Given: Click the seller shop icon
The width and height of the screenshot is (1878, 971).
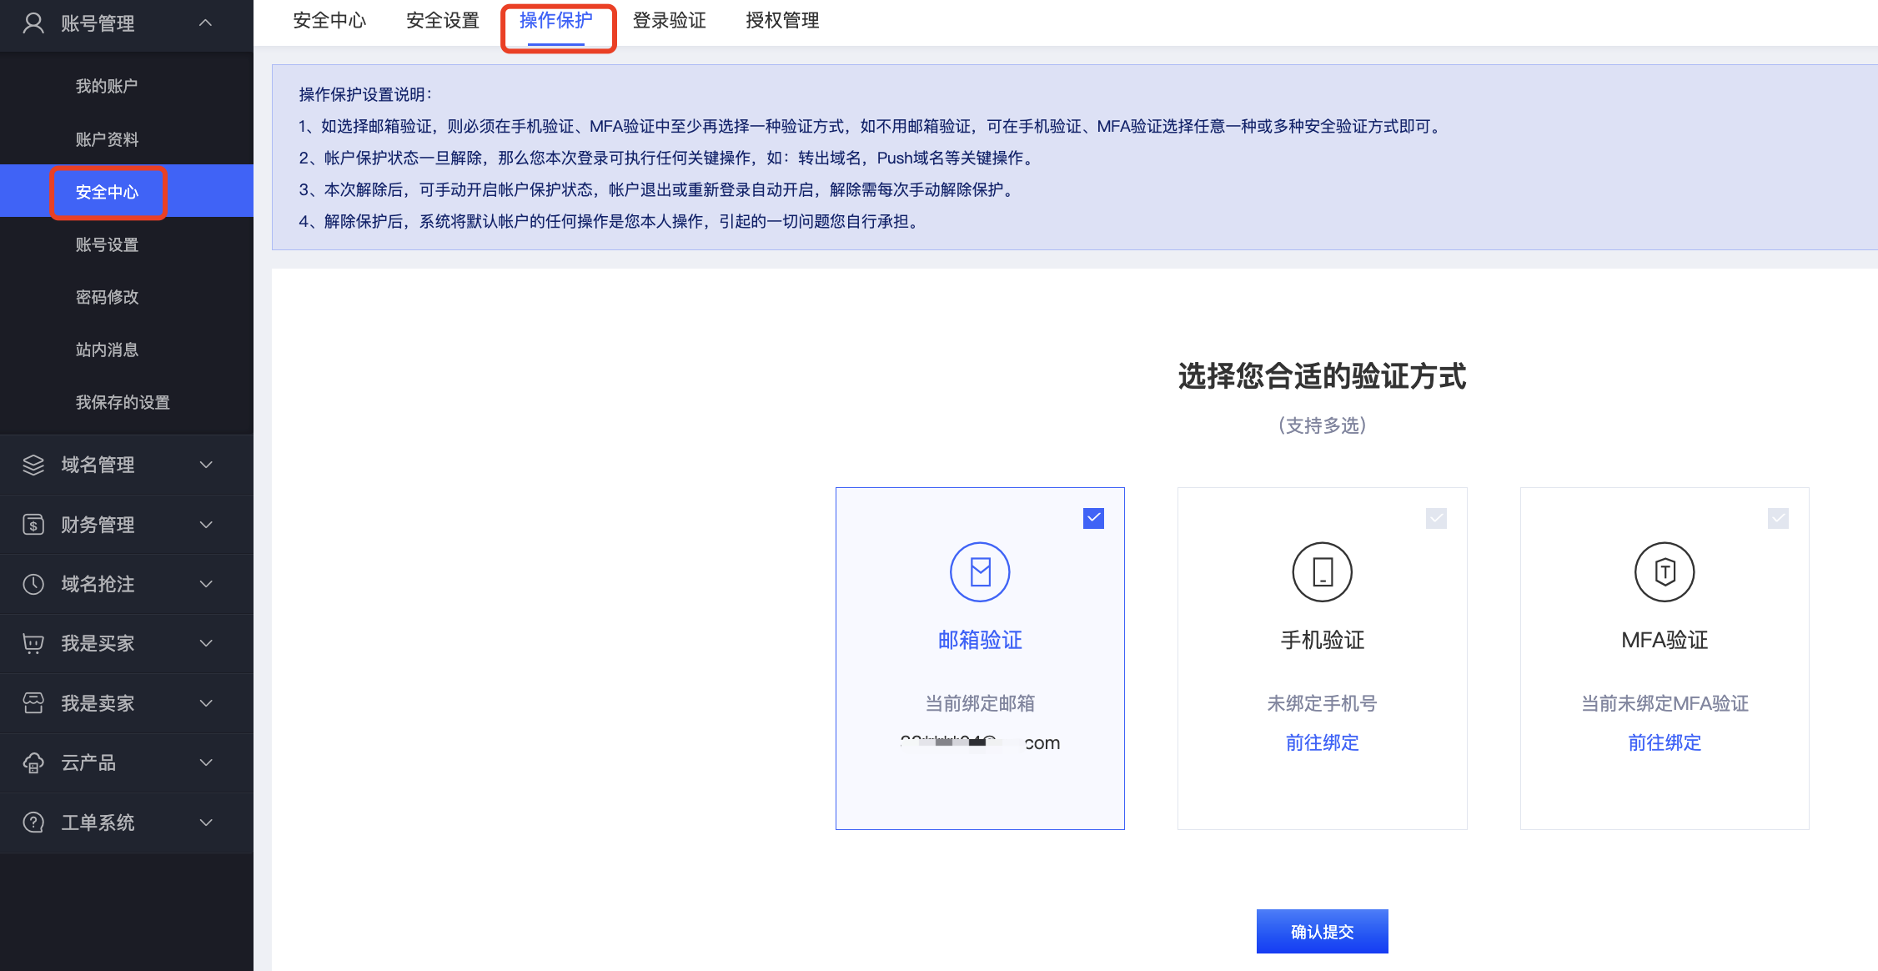Looking at the screenshot, I should (33, 703).
